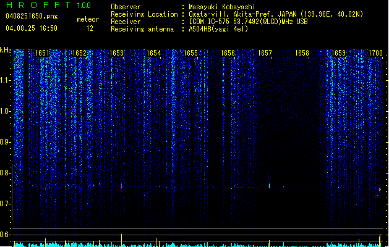The image size is (389, 247).
Task: Click the 1658 time marker
Action: tap(302, 53)
